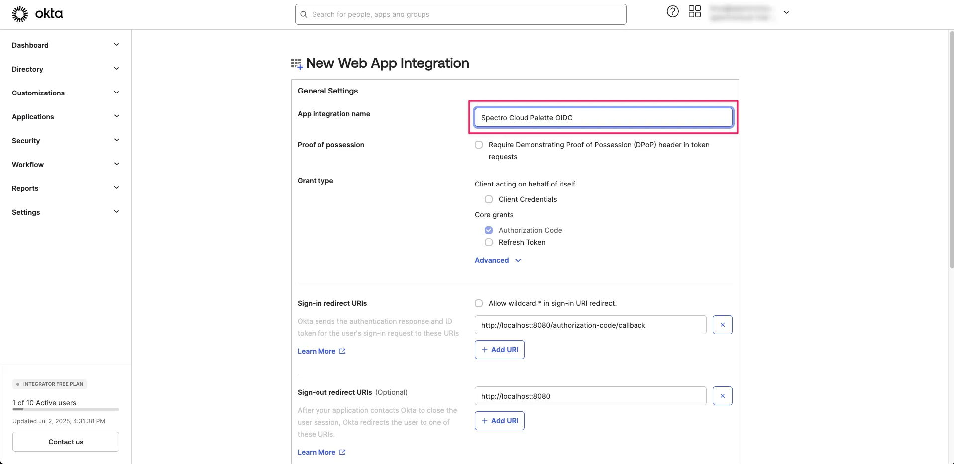This screenshot has height=464, width=954.
Task: Open the Directory sidebar menu
Action: 27,69
